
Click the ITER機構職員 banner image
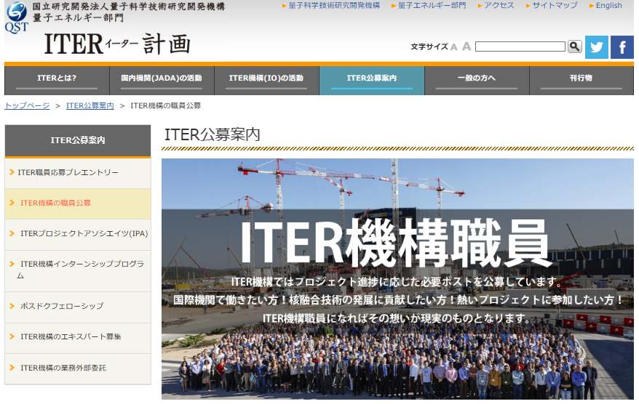[397, 279]
